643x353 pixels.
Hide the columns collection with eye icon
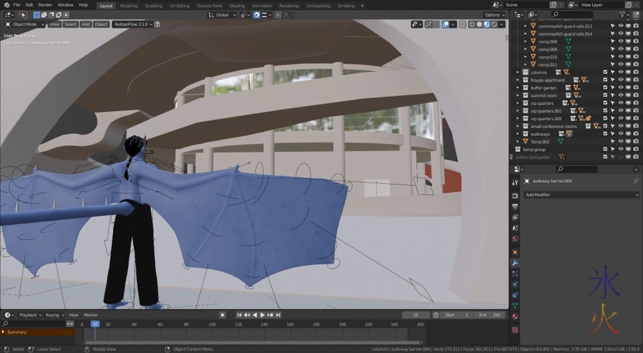pyautogui.click(x=620, y=72)
